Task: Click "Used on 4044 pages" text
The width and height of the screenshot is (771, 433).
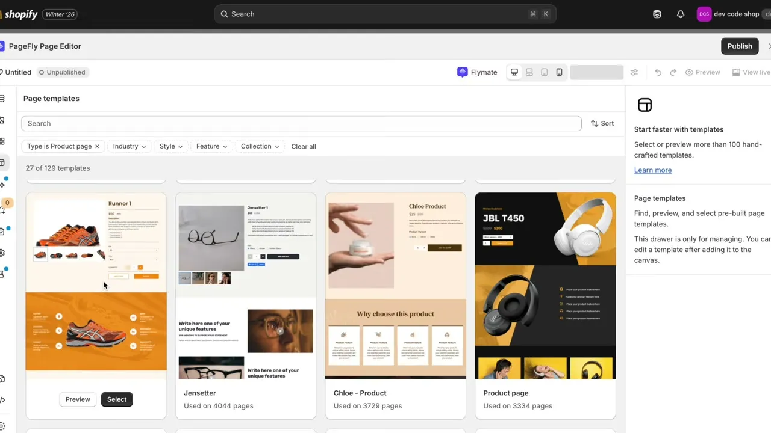Action: 218,406
